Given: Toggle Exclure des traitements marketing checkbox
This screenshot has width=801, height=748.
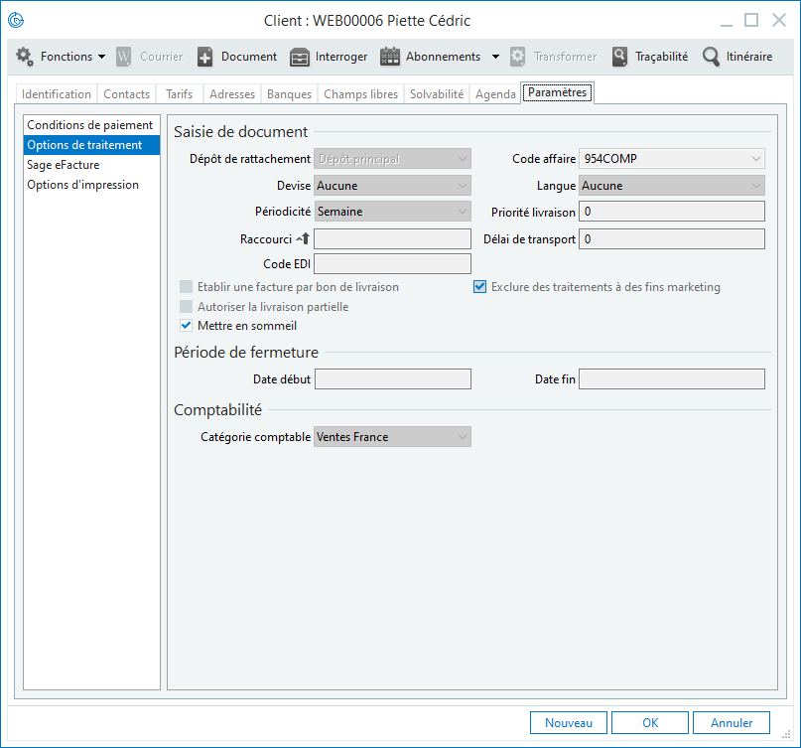Looking at the screenshot, I should [x=481, y=287].
